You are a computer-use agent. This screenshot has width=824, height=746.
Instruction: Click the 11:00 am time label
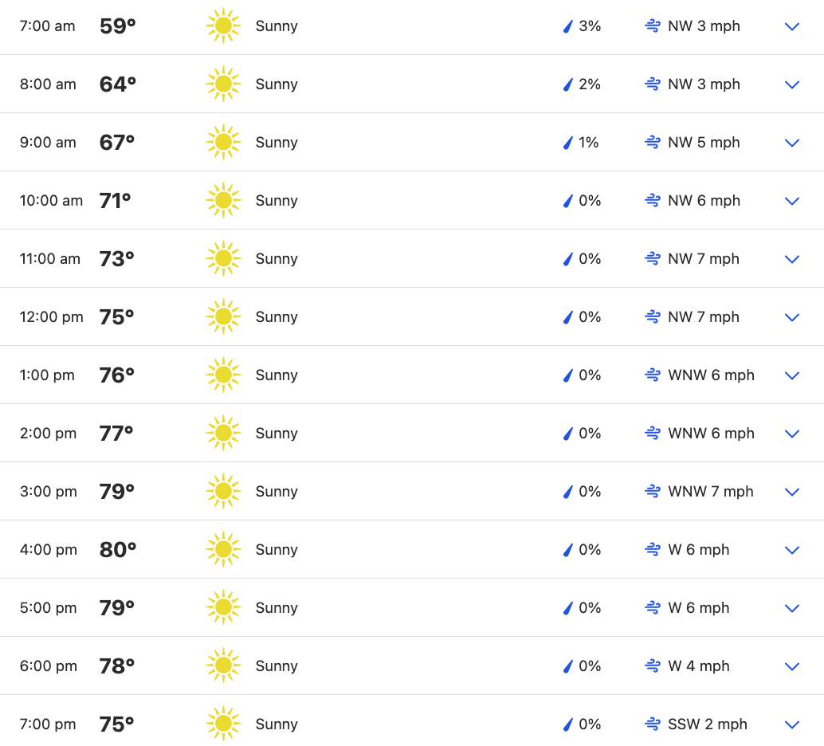[51, 258]
